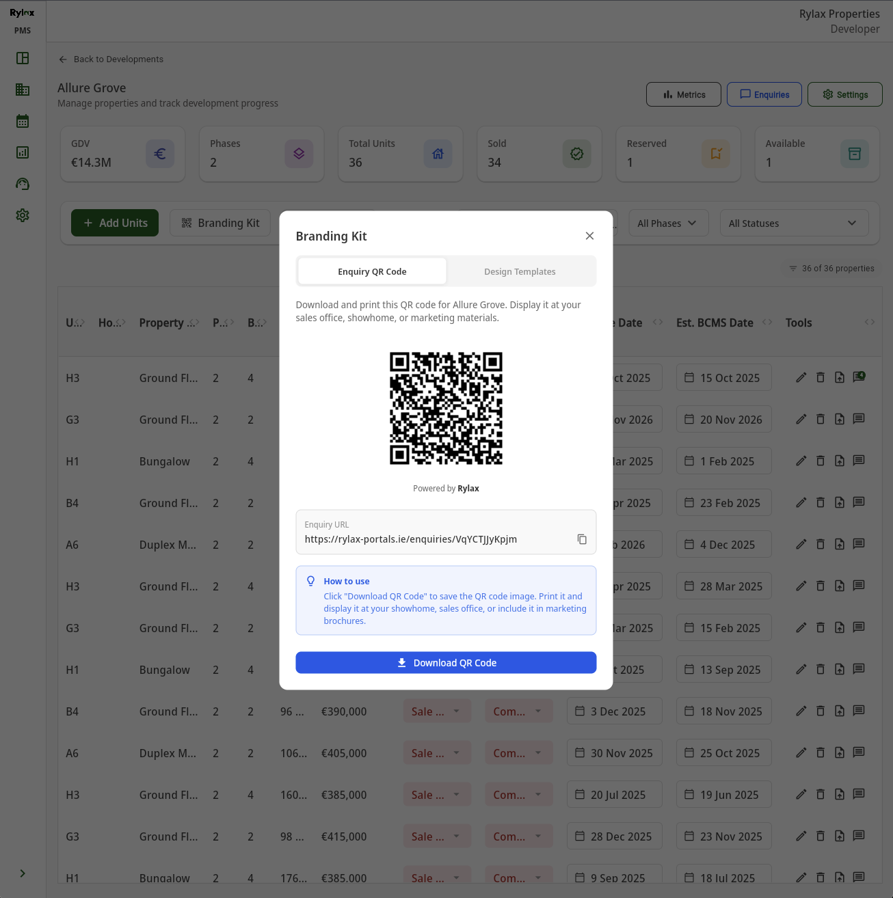Close the Branding Kit dialog
893x898 pixels.
pyautogui.click(x=589, y=236)
